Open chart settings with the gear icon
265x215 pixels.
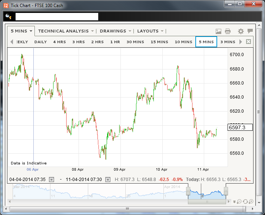coord(241,31)
